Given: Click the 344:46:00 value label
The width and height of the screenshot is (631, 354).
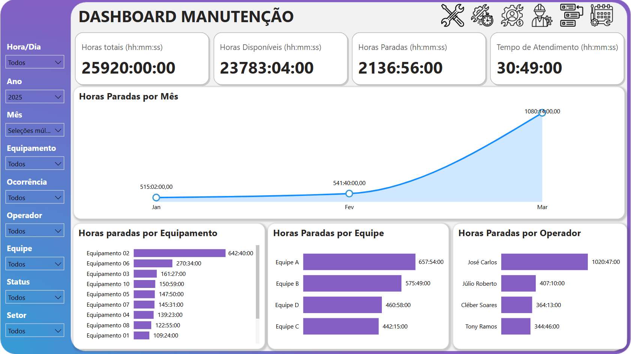Looking at the screenshot, I should click(547, 327).
